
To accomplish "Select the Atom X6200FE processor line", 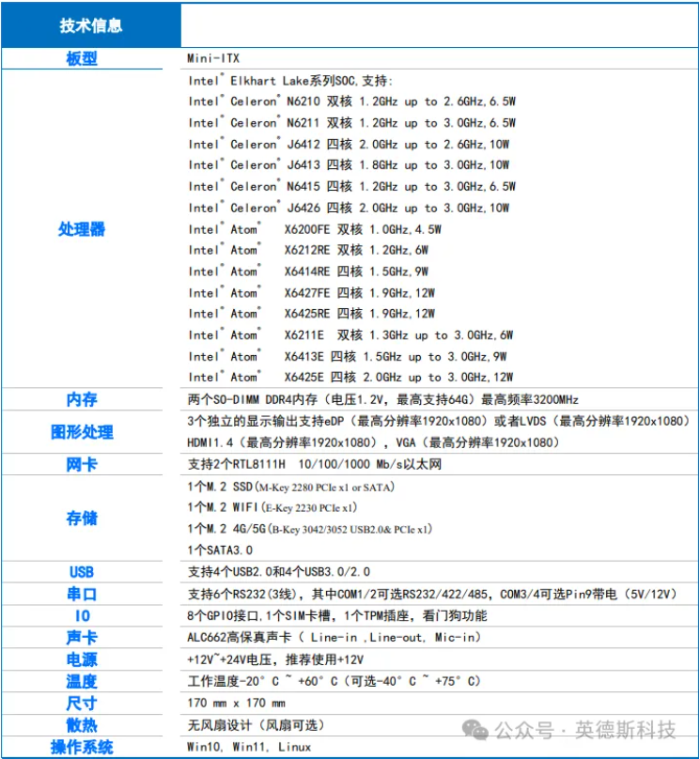I will [315, 229].
